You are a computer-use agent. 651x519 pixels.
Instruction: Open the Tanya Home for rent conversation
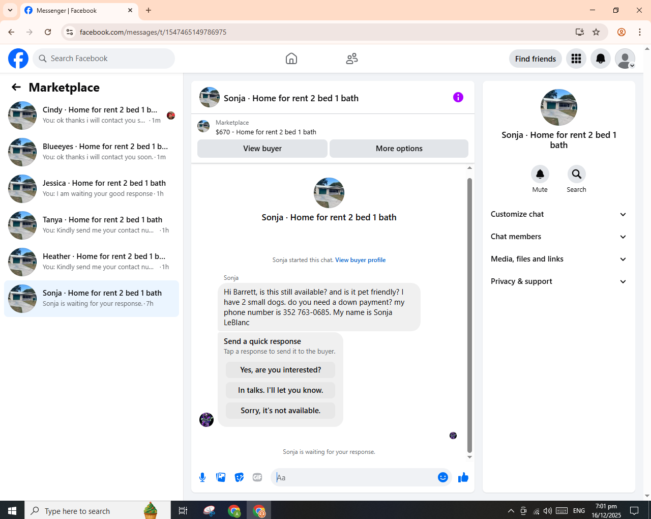[92, 225]
